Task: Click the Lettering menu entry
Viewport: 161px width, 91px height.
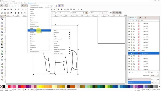Action: [x=61, y=41]
